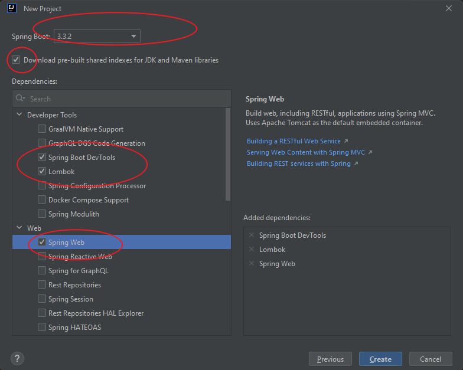Open the help question mark button
The width and height of the screenshot is (463, 370).
(x=17, y=359)
